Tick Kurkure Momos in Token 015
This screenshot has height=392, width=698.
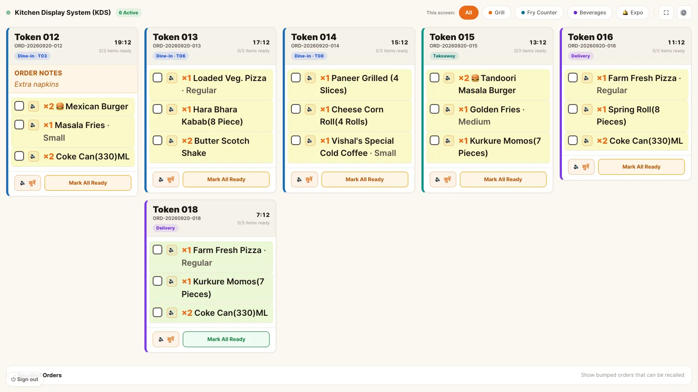point(435,140)
